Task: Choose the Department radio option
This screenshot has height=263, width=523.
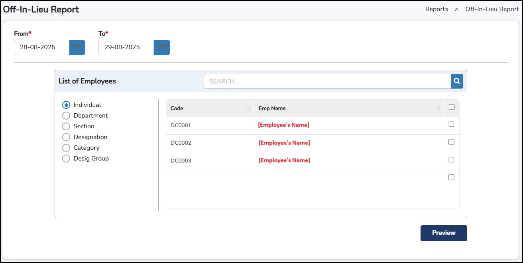Action: click(66, 116)
